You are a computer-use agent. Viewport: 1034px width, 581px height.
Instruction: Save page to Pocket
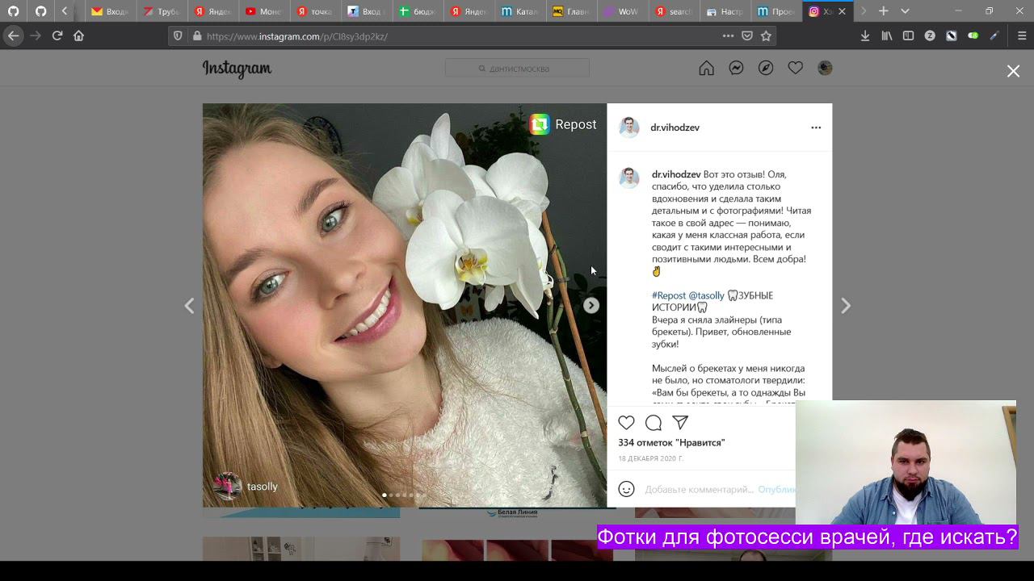tap(747, 36)
